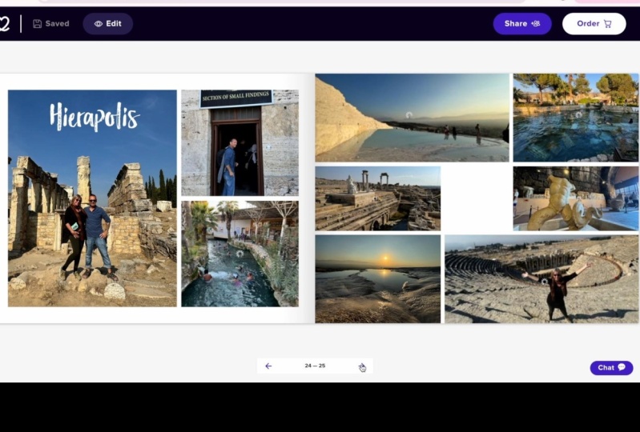Go to the next spread arrow
Viewport: 640px width, 432px height.
(x=362, y=366)
